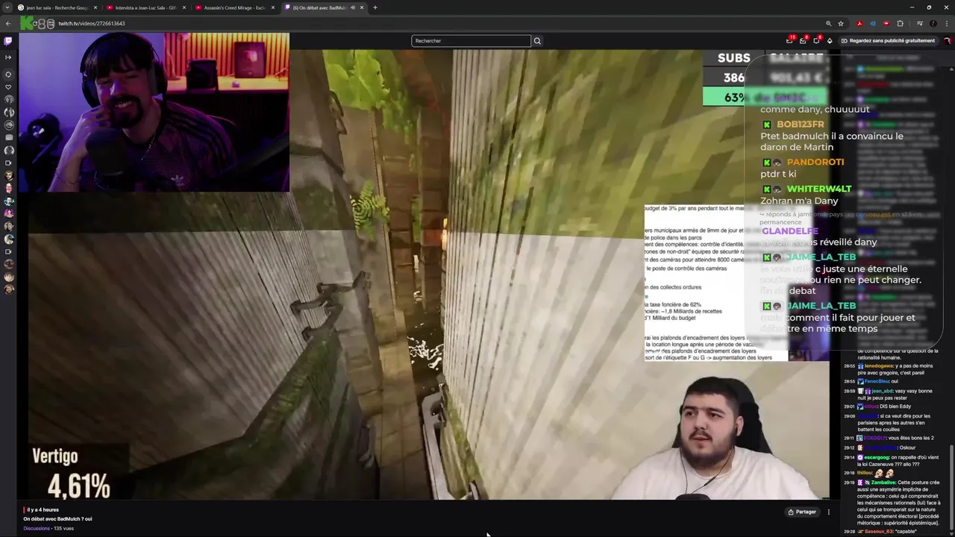Bookmark this page with the star icon
This screenshot has height=537, width=955.
coord(841,23)
